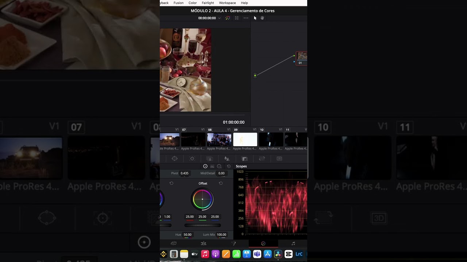The height and width of the screenshot is (262, 467).
Task: Open the Magic Mask palette
Action: click(x=209, y=159)
